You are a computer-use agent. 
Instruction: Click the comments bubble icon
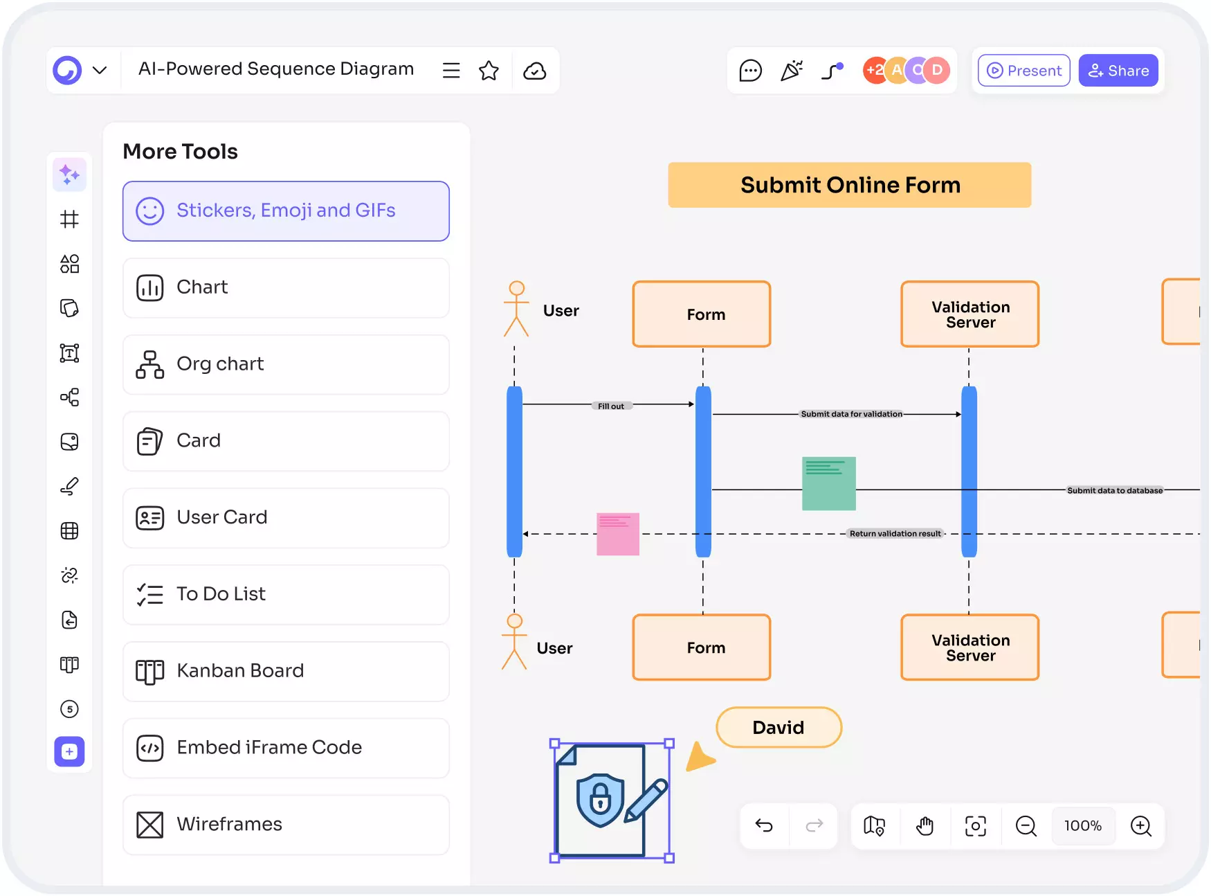(x=750, y=70)
